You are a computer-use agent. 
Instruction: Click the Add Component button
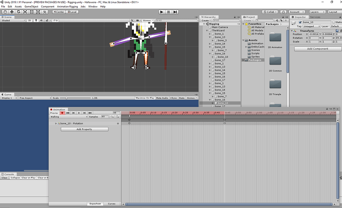[317, 49]
